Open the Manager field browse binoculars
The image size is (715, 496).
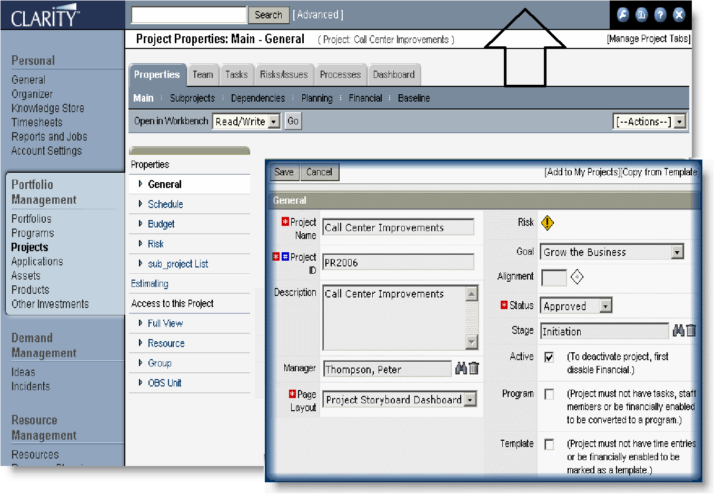pos(460,369)
